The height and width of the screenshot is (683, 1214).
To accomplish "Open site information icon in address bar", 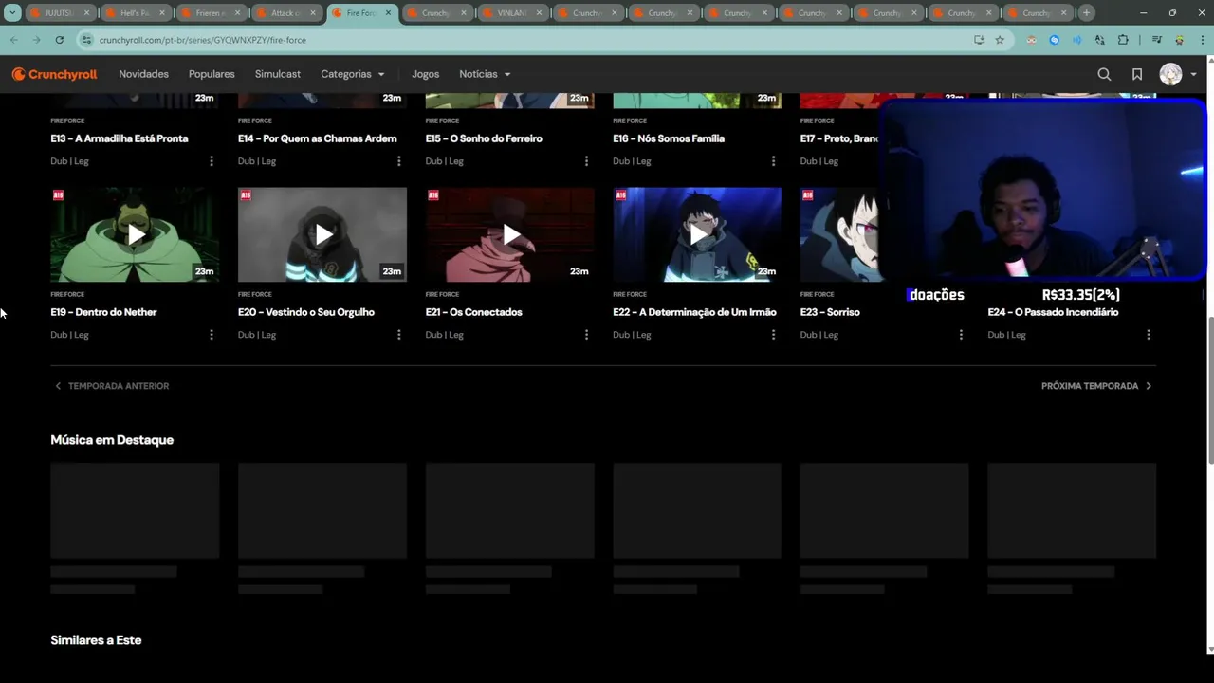I will (x=86, y=40).
